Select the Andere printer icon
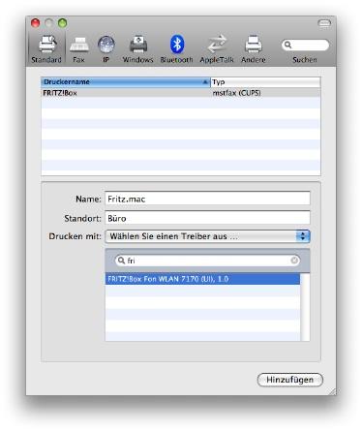This screenshot has width=362, height=431. coord(254,48)
